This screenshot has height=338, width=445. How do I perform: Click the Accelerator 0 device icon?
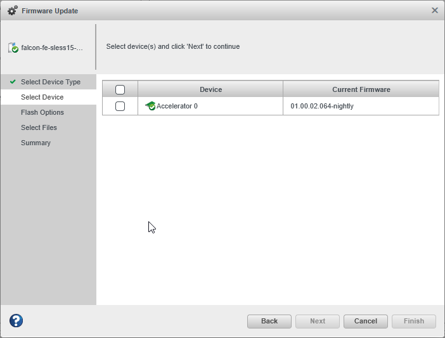(150, 106)
